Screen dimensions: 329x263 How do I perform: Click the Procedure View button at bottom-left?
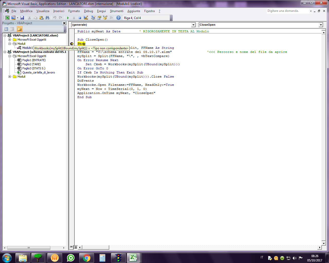71,247
